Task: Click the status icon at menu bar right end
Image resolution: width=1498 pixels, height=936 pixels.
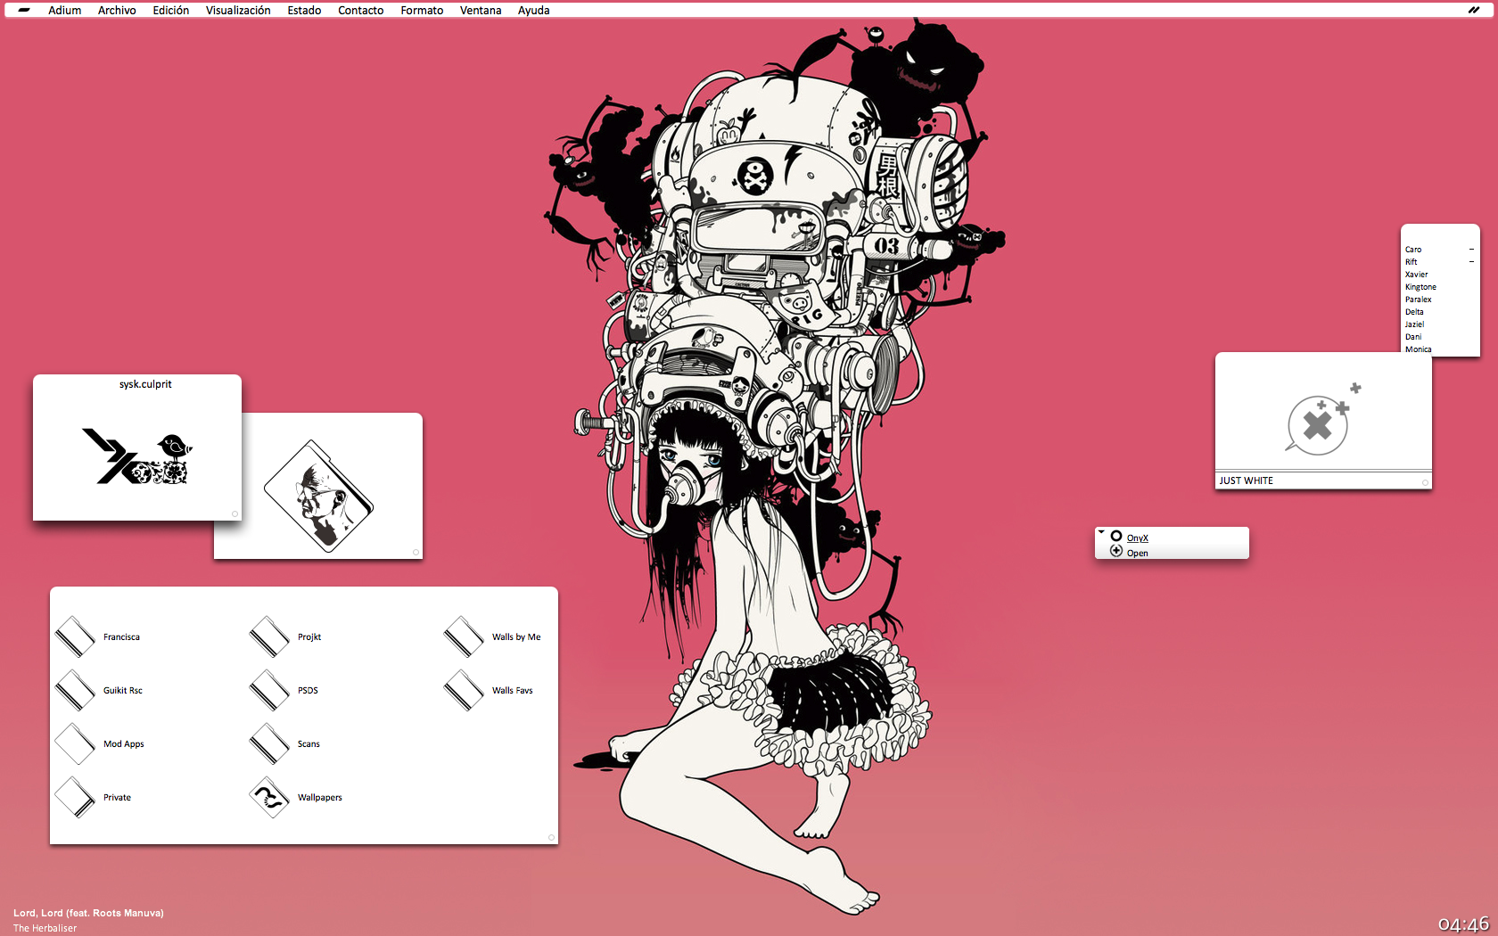Action: coord(1473,10)
